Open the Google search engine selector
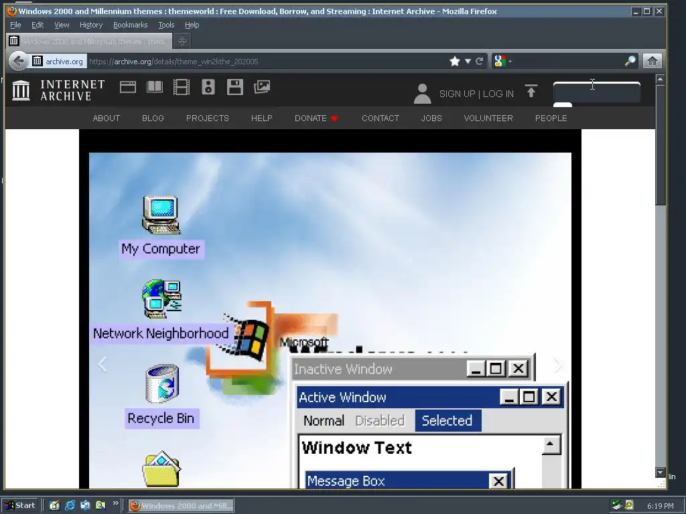Screen dimensions: 686x514 pos(502,61)
